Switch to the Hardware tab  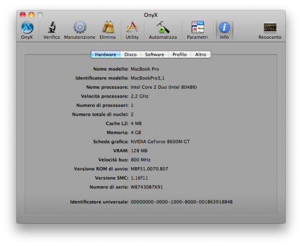[105, 55]
